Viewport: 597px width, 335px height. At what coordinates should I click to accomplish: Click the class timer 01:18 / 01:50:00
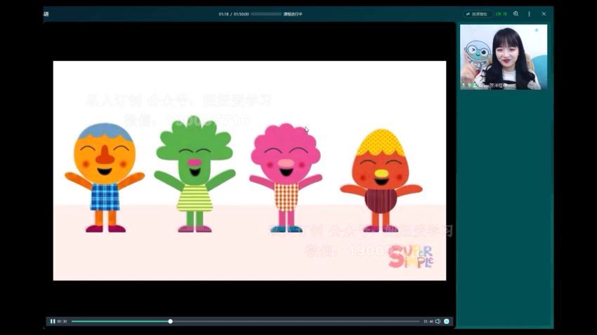(233, 14)
